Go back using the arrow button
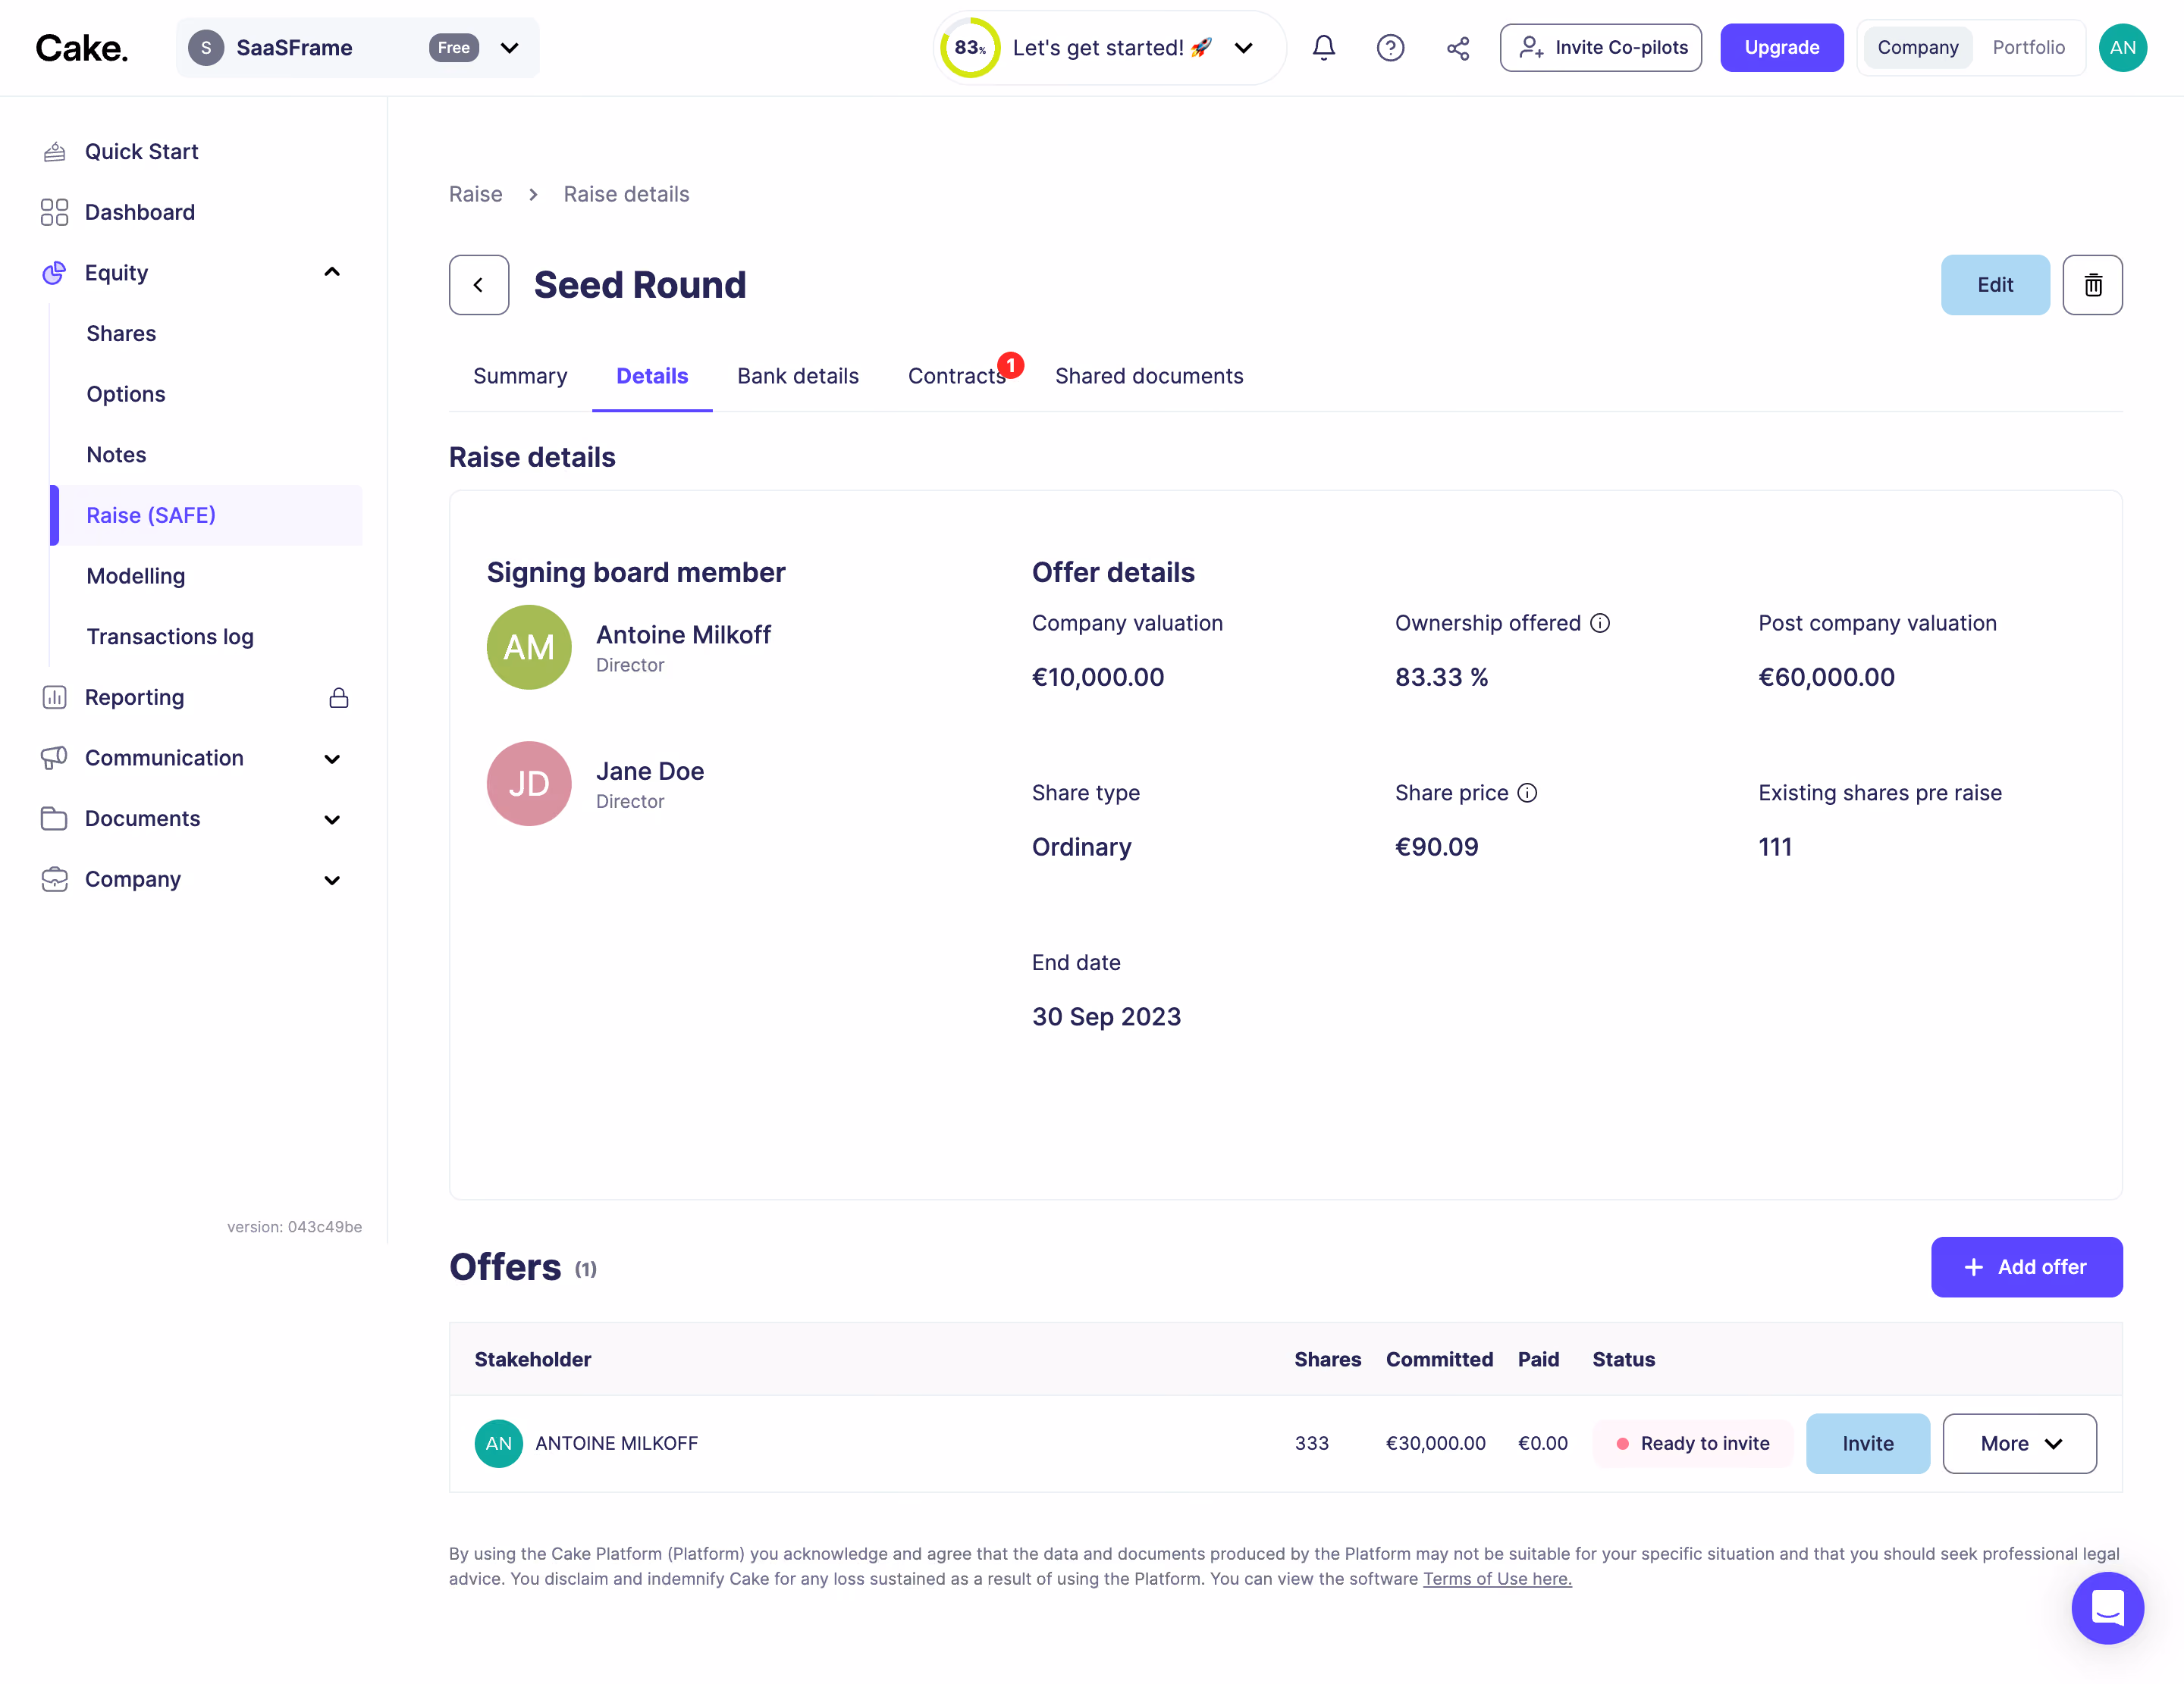Viewport: 2184px width, 1684px height. tap(479, 285)
